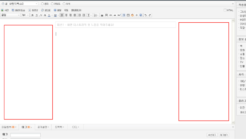Select the 글 post type radio
The width and height of the screenshot is (246, 139).
click(x=3, y=3)
